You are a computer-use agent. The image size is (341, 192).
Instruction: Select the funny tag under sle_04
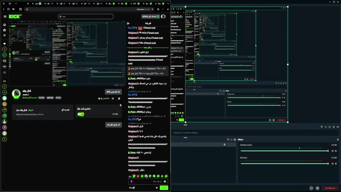(x=58, y=98)
